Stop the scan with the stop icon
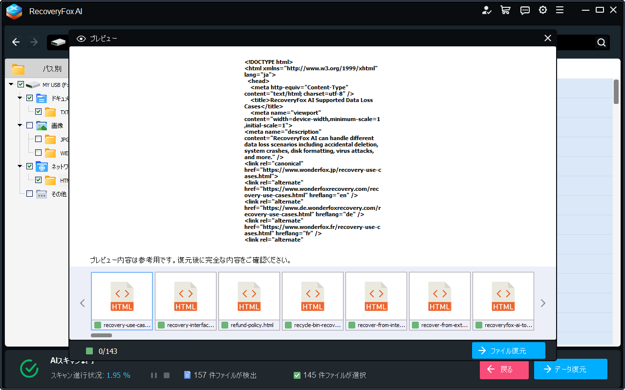This screenshot has height=390, width=625. 167,375
